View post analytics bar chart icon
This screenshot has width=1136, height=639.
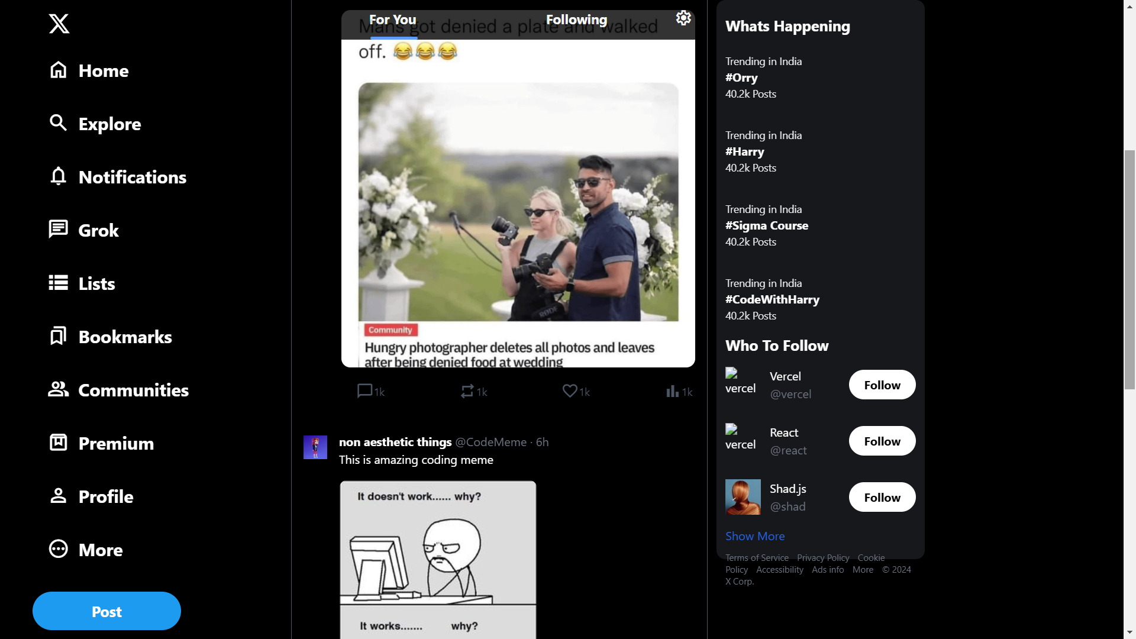click(673, 391)
